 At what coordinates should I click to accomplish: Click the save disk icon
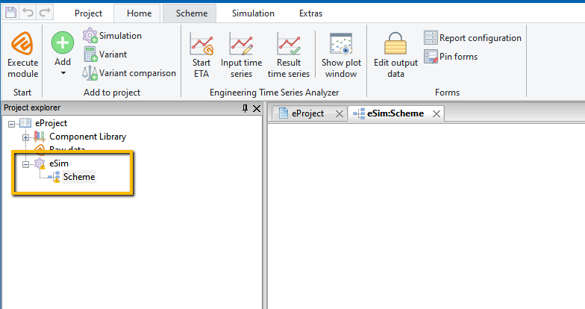point(10,12)
